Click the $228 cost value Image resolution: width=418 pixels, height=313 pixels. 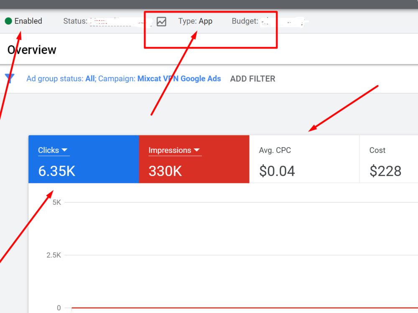click(385, 171)
